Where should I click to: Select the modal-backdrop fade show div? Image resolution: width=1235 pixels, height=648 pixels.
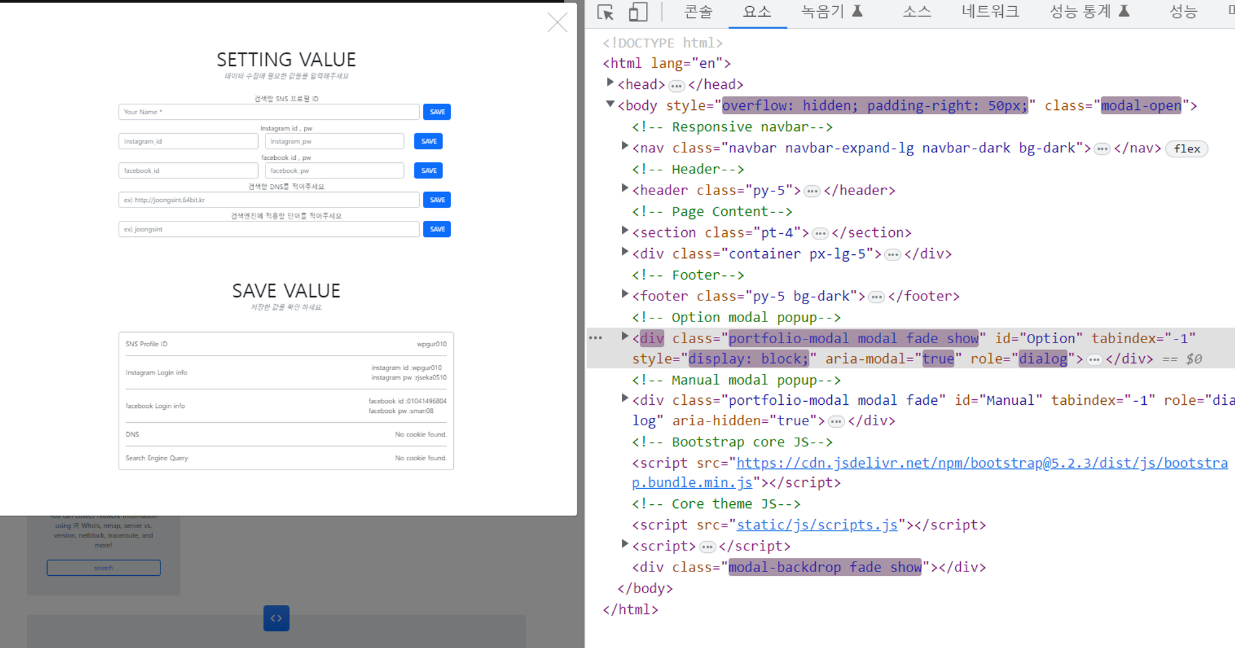(x=809, y=567)
